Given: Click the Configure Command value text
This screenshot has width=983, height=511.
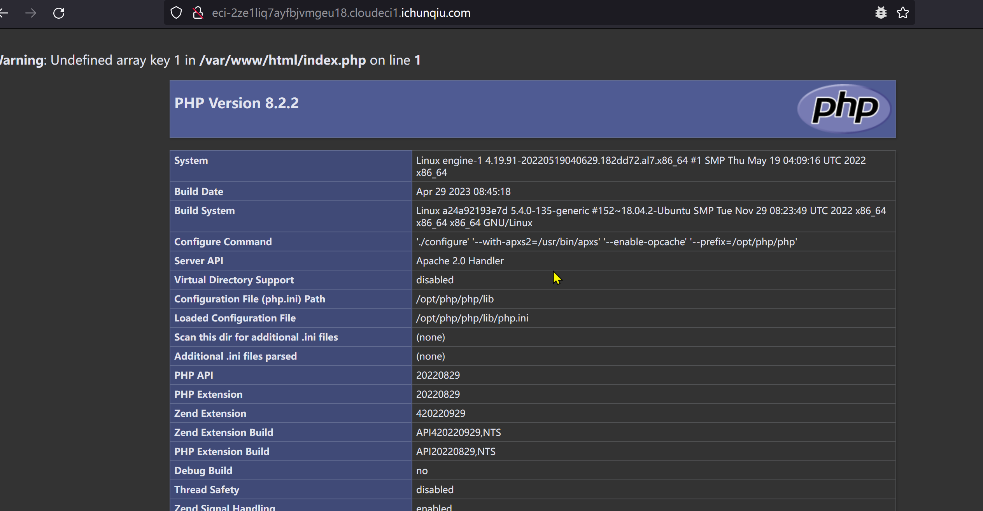Looking at the screenshot, I should point(606,242).
